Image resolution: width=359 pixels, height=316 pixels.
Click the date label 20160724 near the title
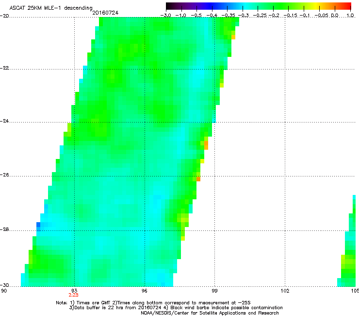(105, 13)
